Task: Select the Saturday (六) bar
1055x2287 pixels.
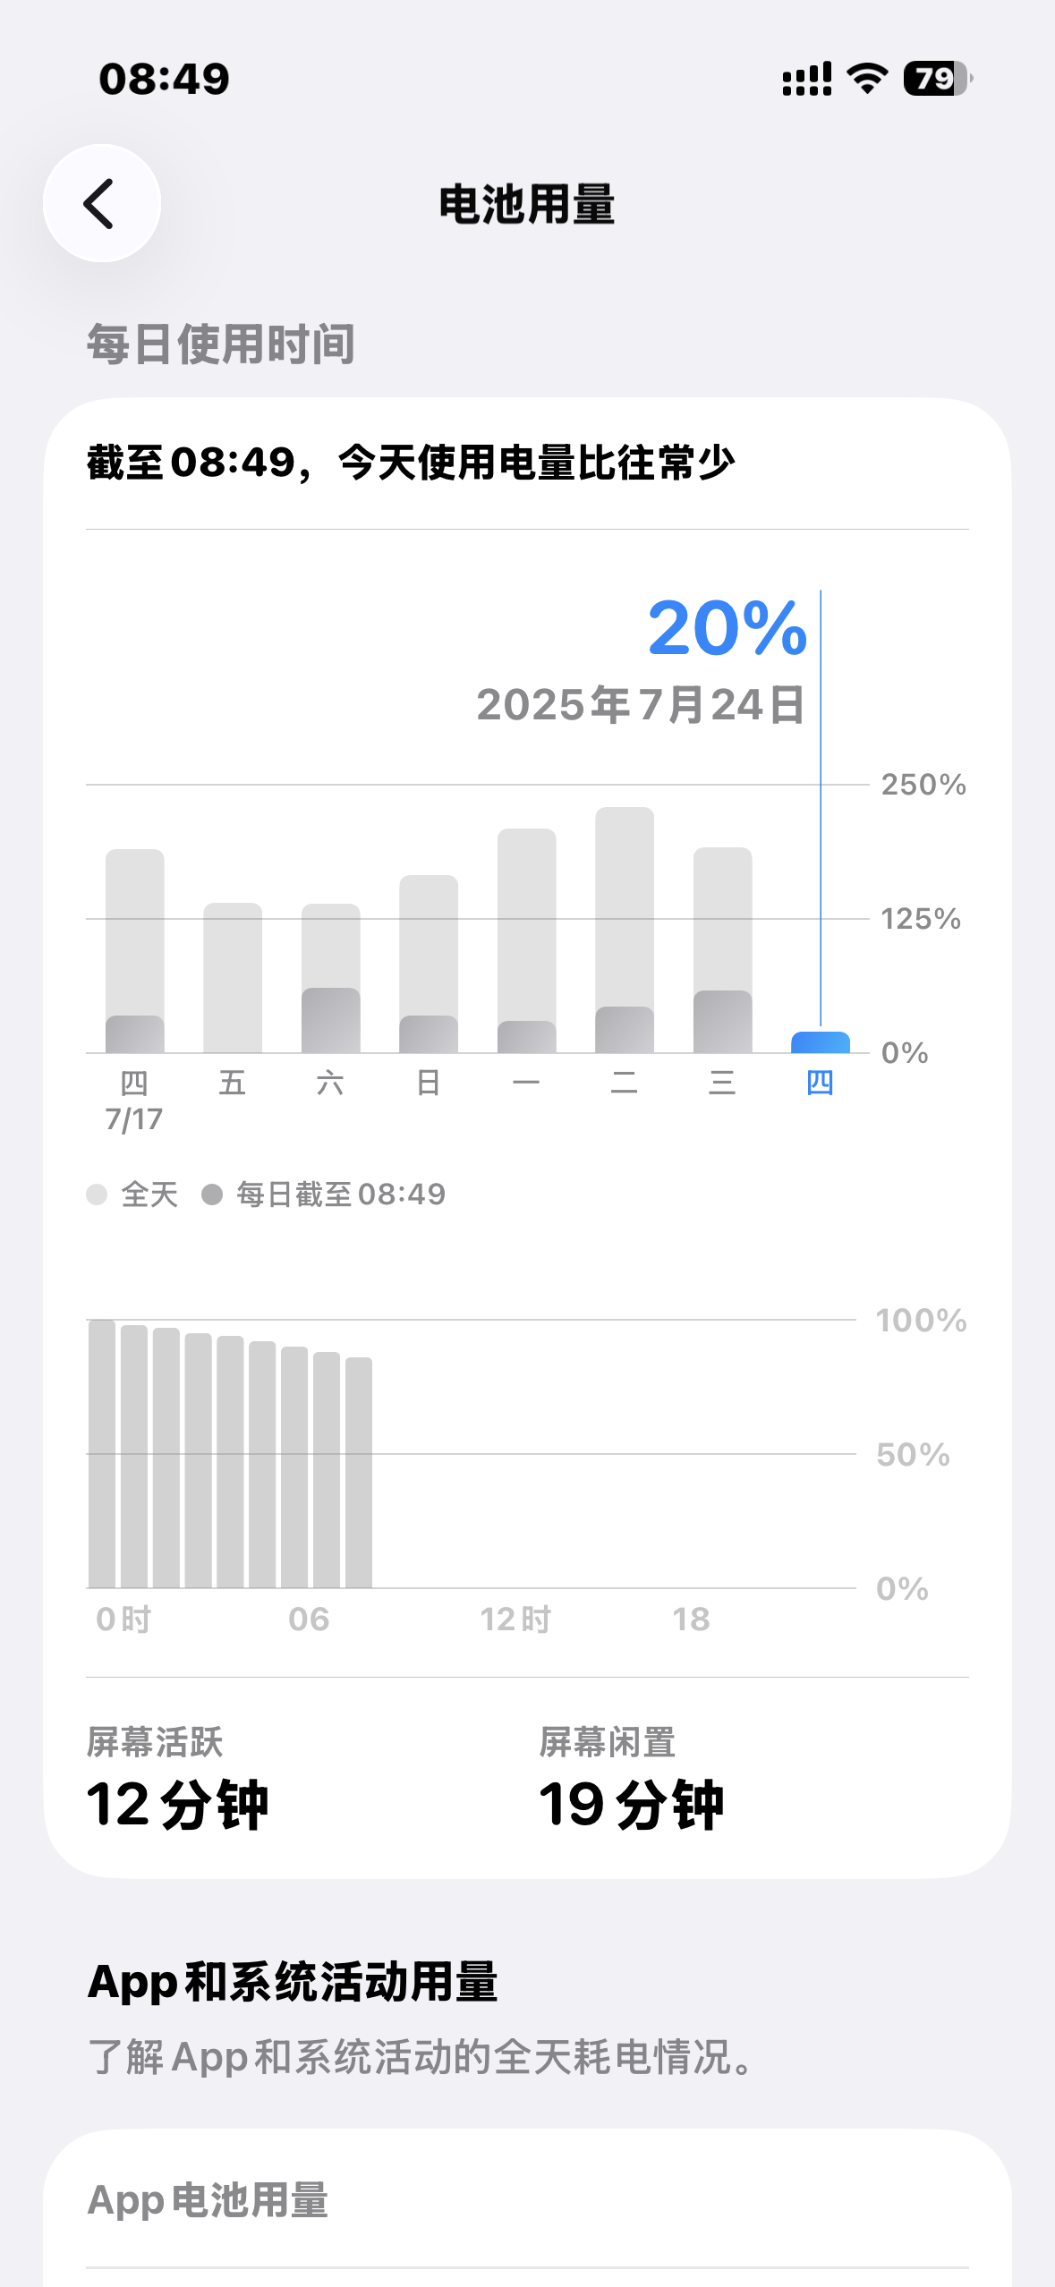Action: click(x=330, y=978)
